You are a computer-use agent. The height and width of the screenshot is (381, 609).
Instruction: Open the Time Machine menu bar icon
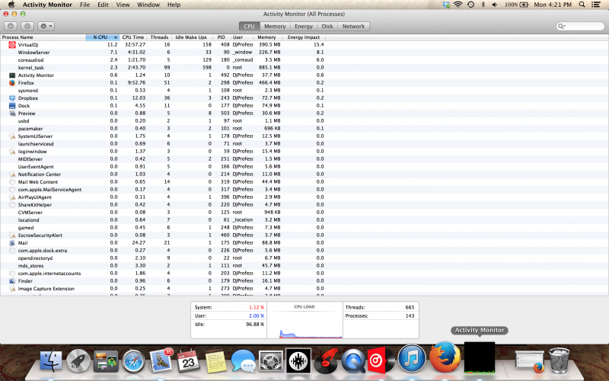470,5
